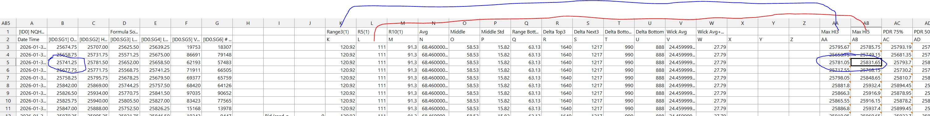Click the 'Avg' header cell
Screen dimensions: 930x116
[x=433, y=32]
